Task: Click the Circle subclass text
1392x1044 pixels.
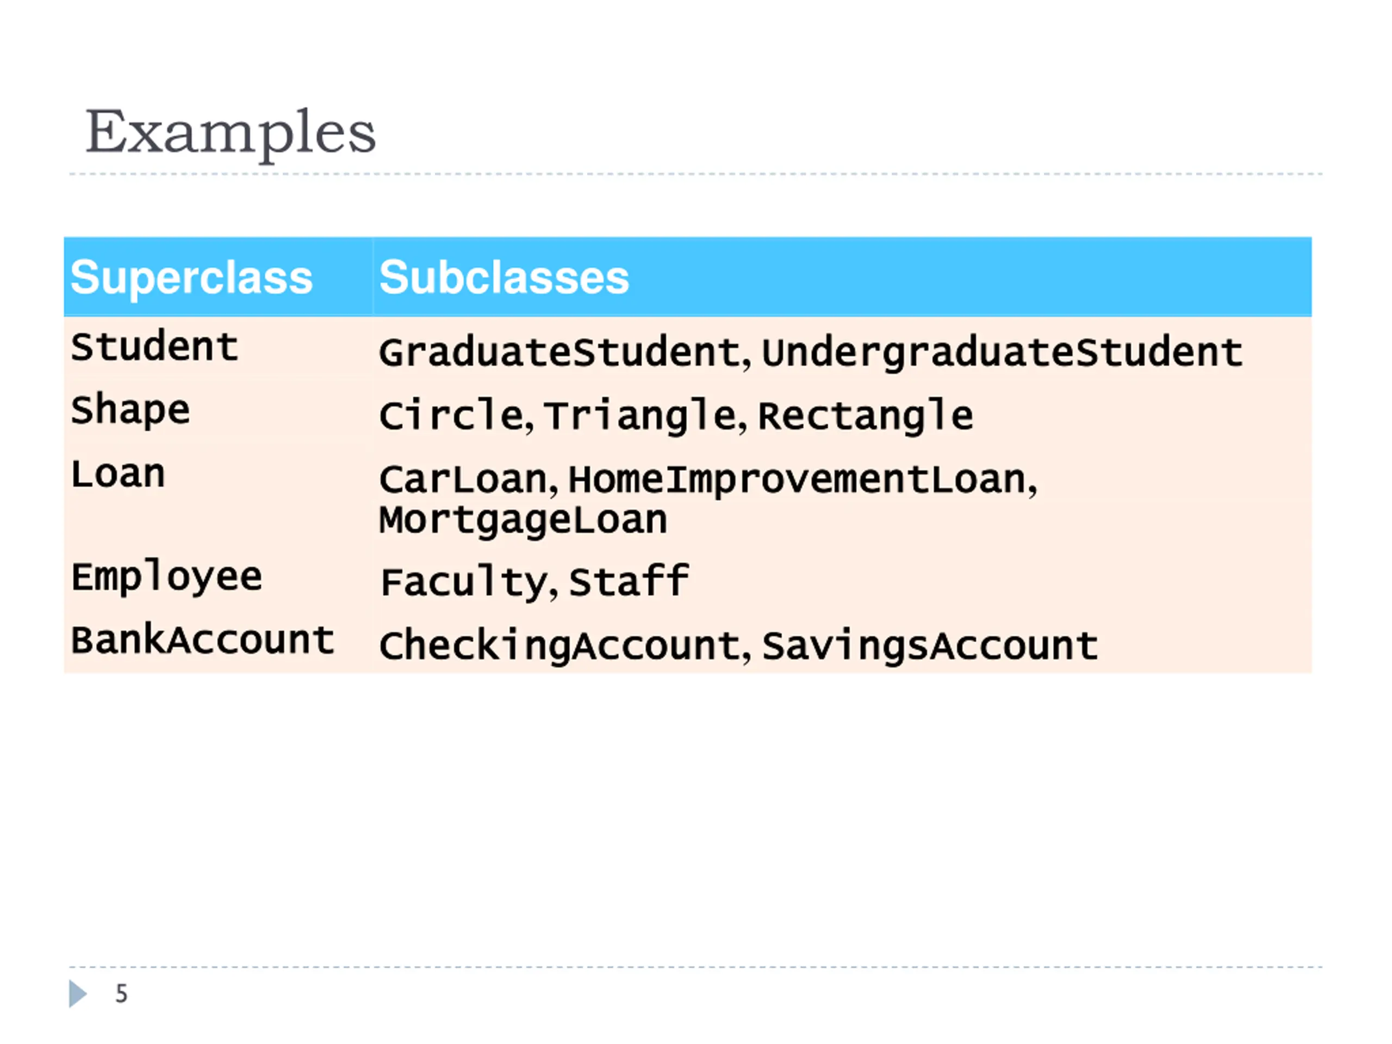Action: coord(451,416)
